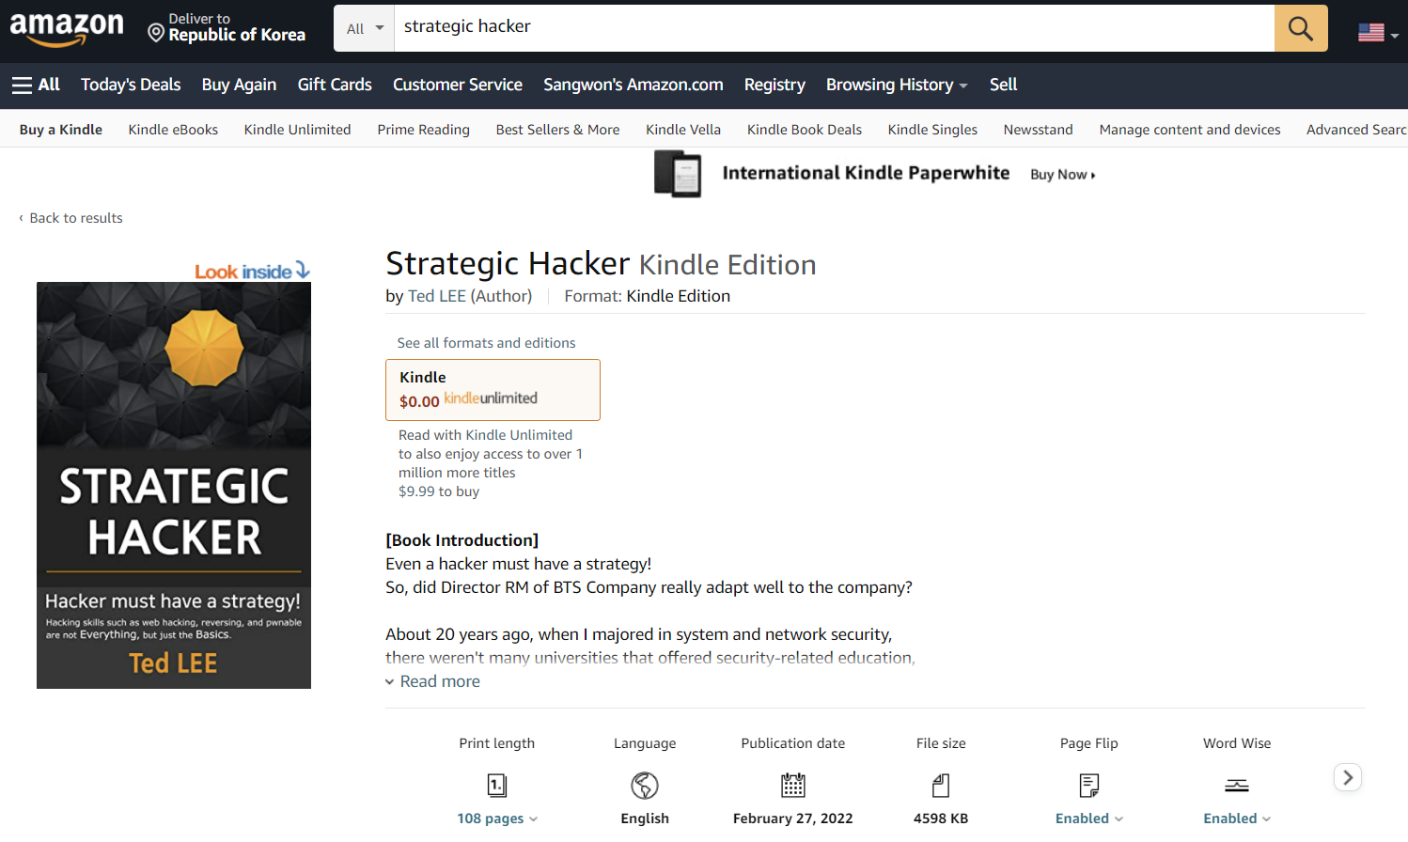
Task: Focus the search field with strategic hacker
Action: (834, 28)
